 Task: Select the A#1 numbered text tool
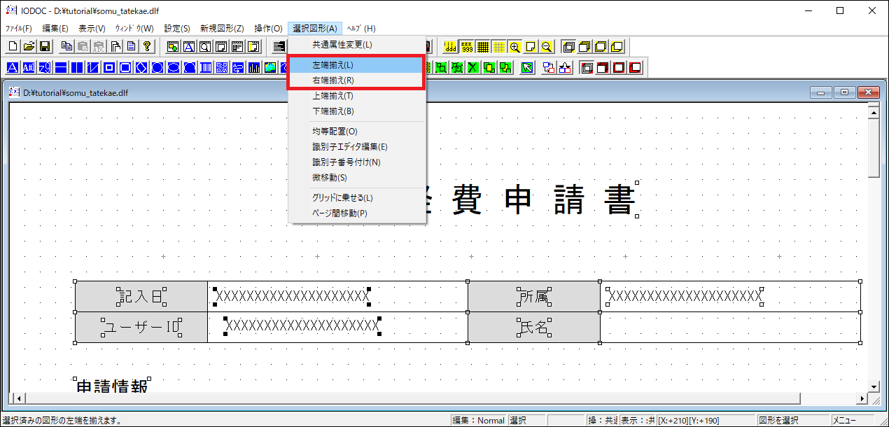click(29, 68)
